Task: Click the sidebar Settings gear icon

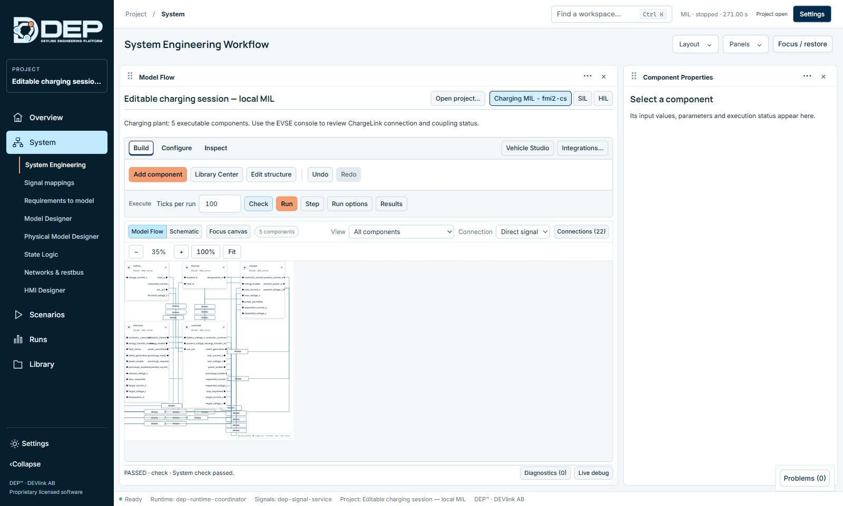Action: click(15, 444)
